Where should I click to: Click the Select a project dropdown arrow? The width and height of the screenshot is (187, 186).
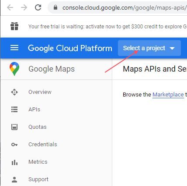coord(172,48)
